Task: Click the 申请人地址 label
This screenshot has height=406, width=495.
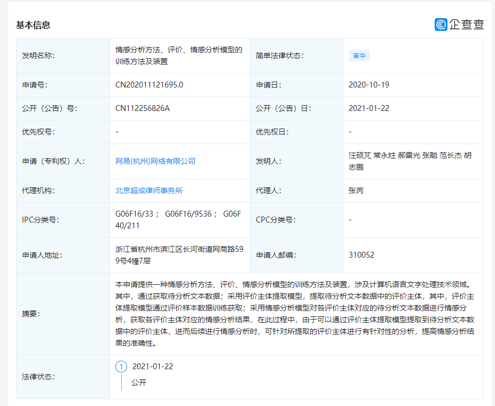Action: coord(42,255)
